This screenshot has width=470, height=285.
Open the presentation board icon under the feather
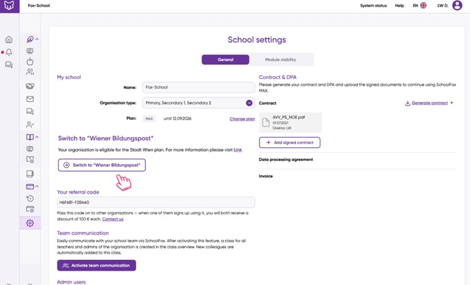click(x=29, y=51)
